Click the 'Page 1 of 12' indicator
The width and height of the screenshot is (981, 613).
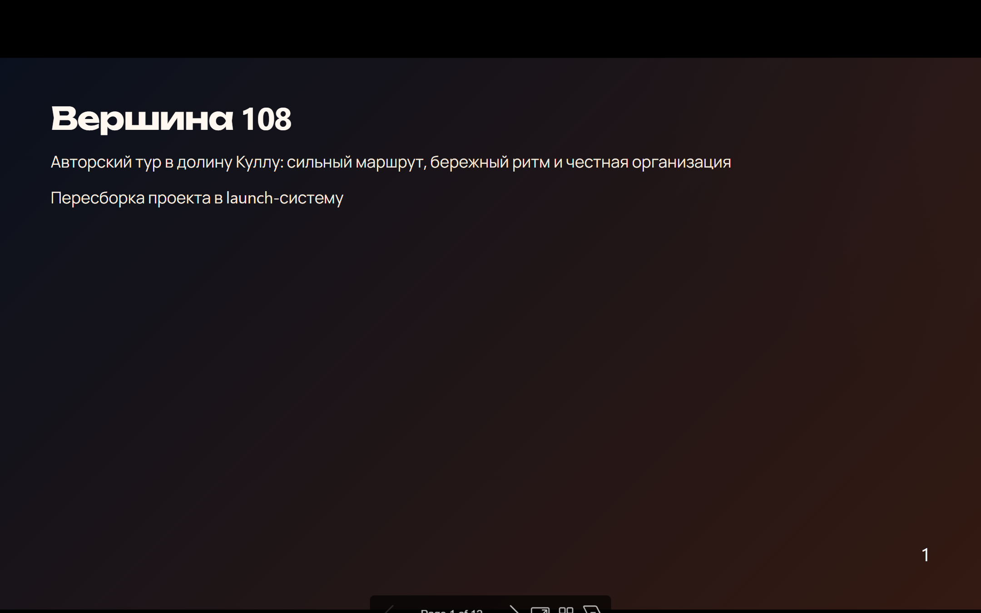452,611
